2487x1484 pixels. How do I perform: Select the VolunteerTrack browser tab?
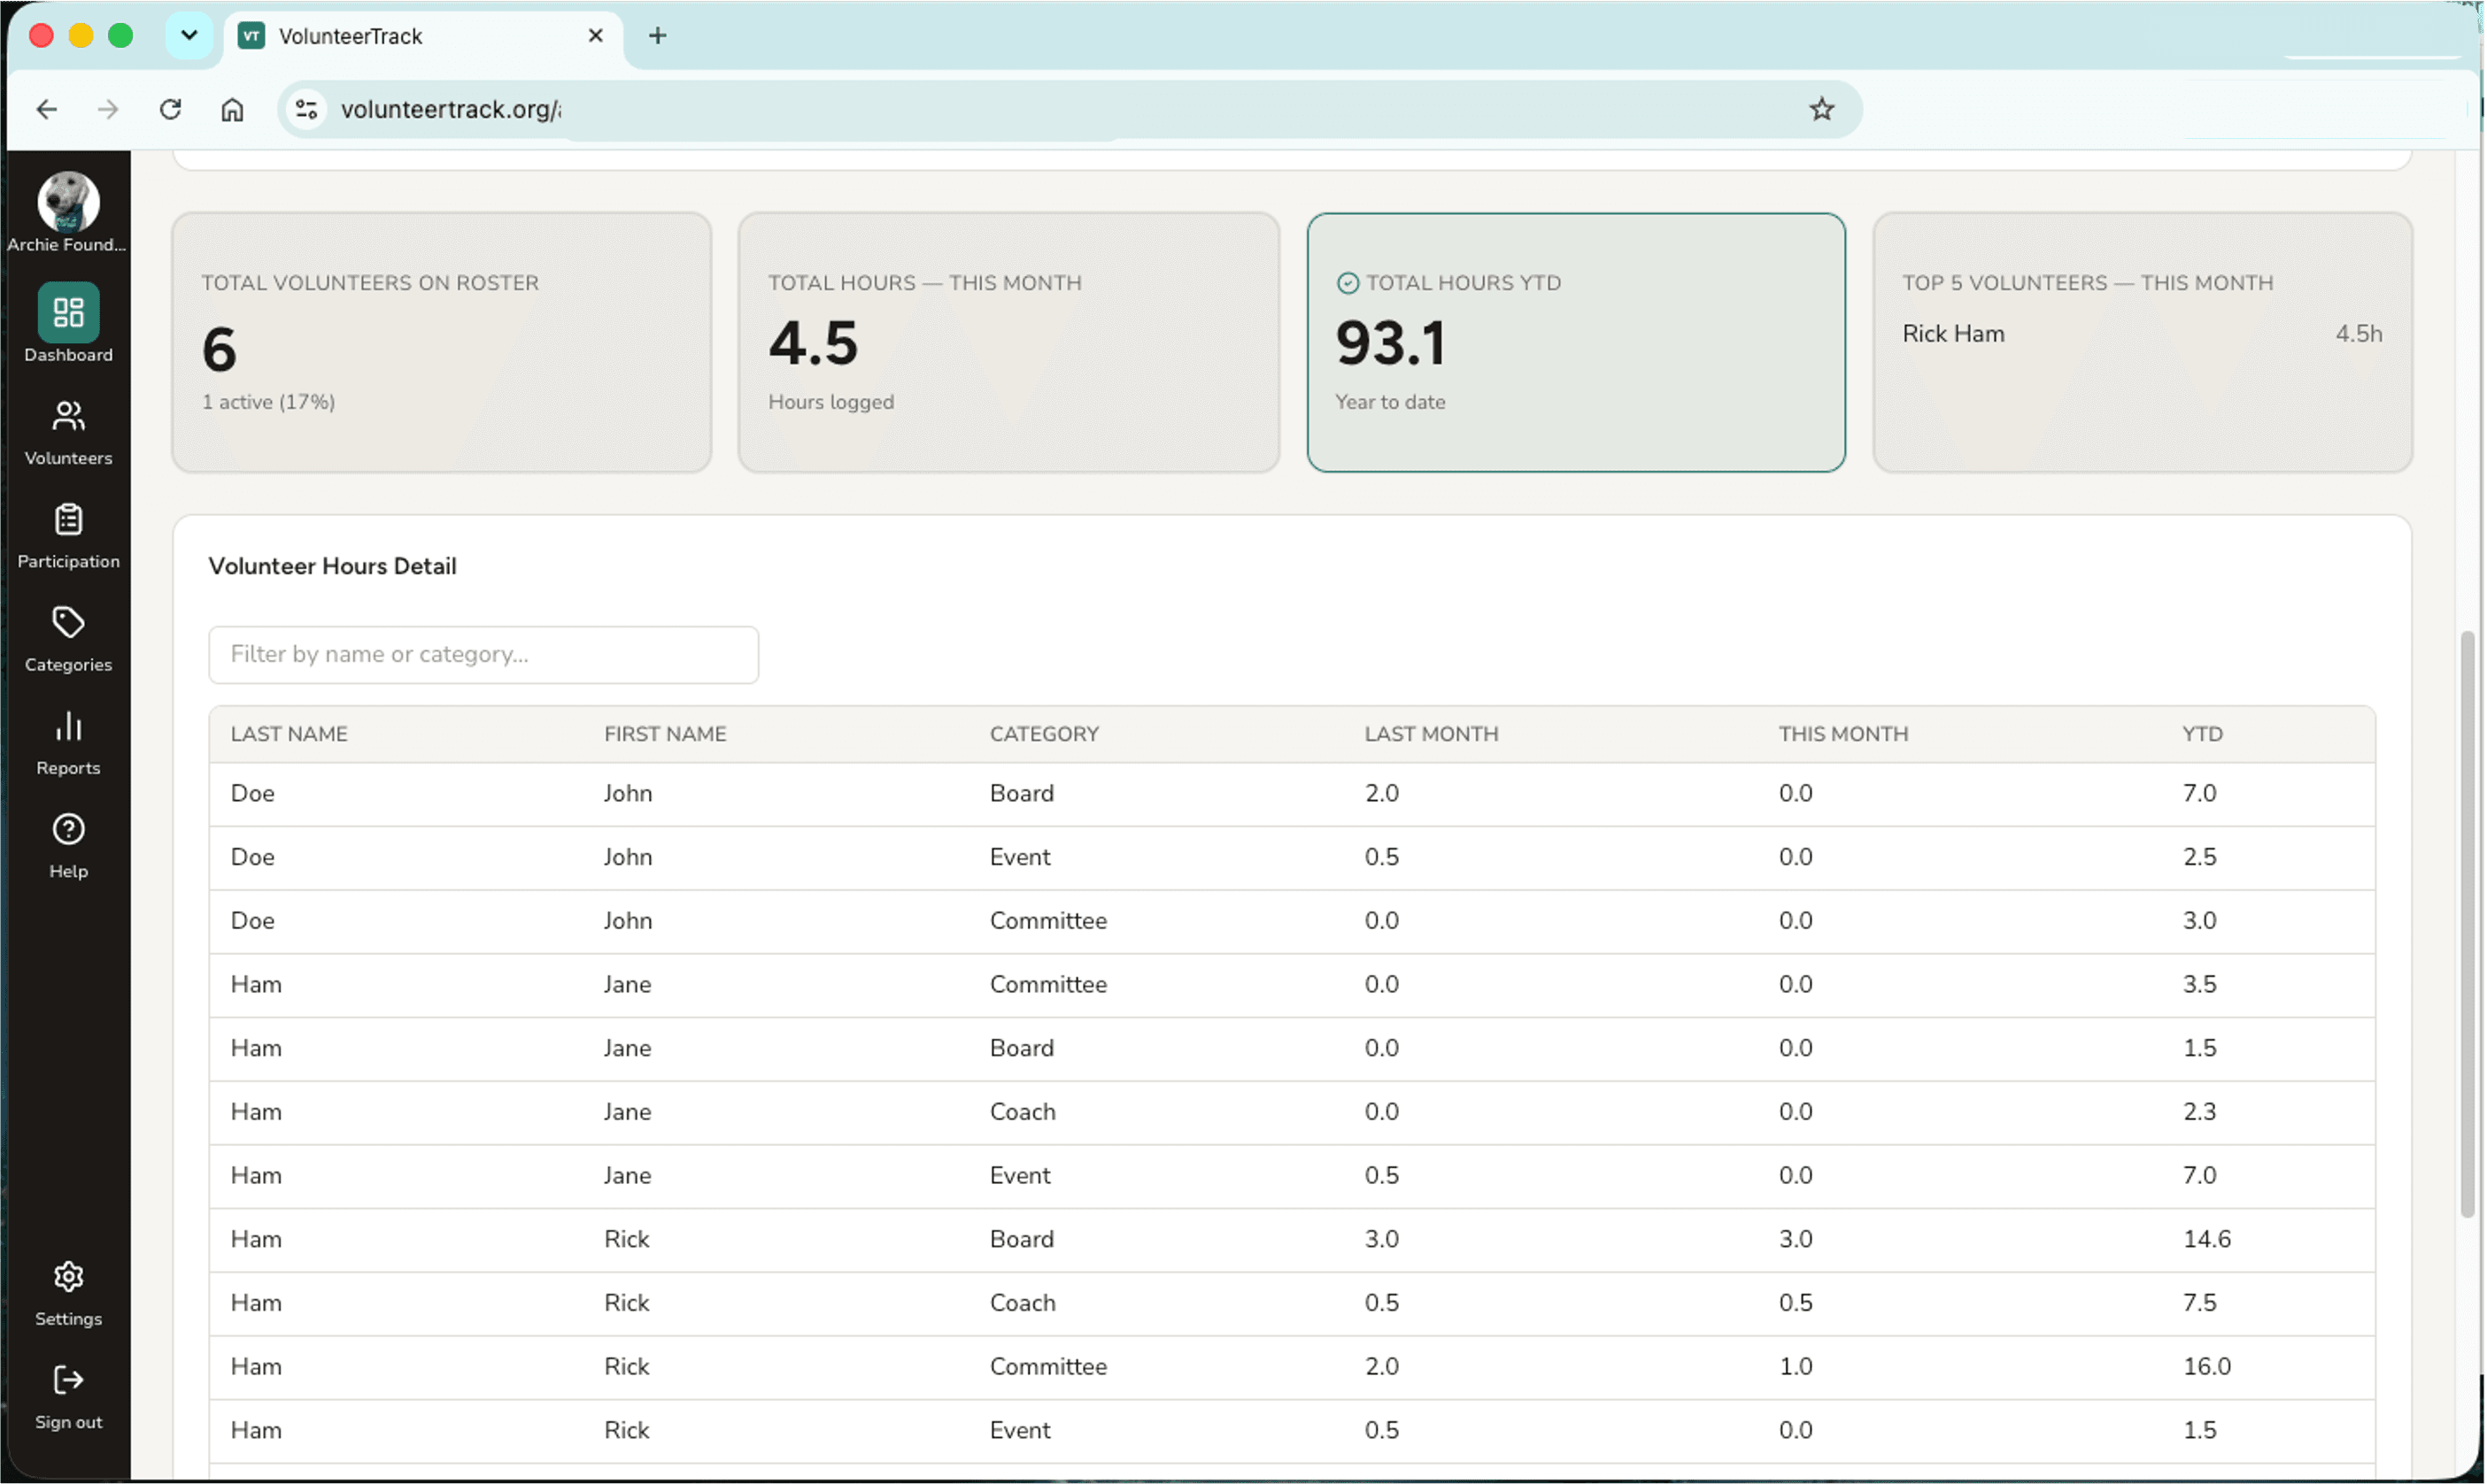[424, 36]
